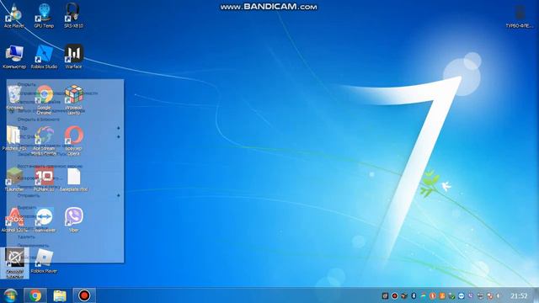Click the Bluetooth tray icon
539x303 pixels.
tap(414, 295)
